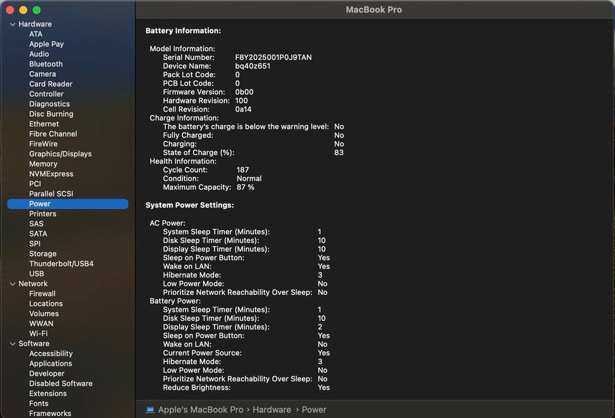Open USB in the sidebar
Image resolution: width=615 pixels, height=418 pixels.
37,274
